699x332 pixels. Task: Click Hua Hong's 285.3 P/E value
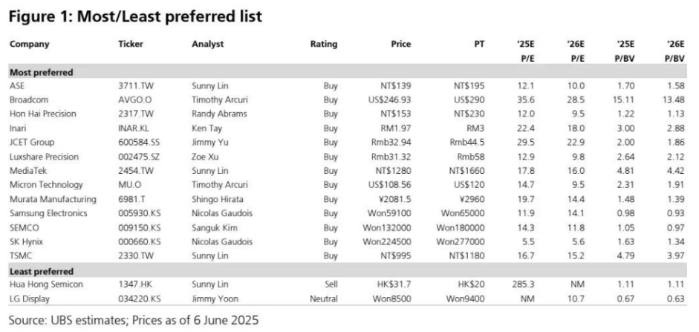(x=524, y=284)
